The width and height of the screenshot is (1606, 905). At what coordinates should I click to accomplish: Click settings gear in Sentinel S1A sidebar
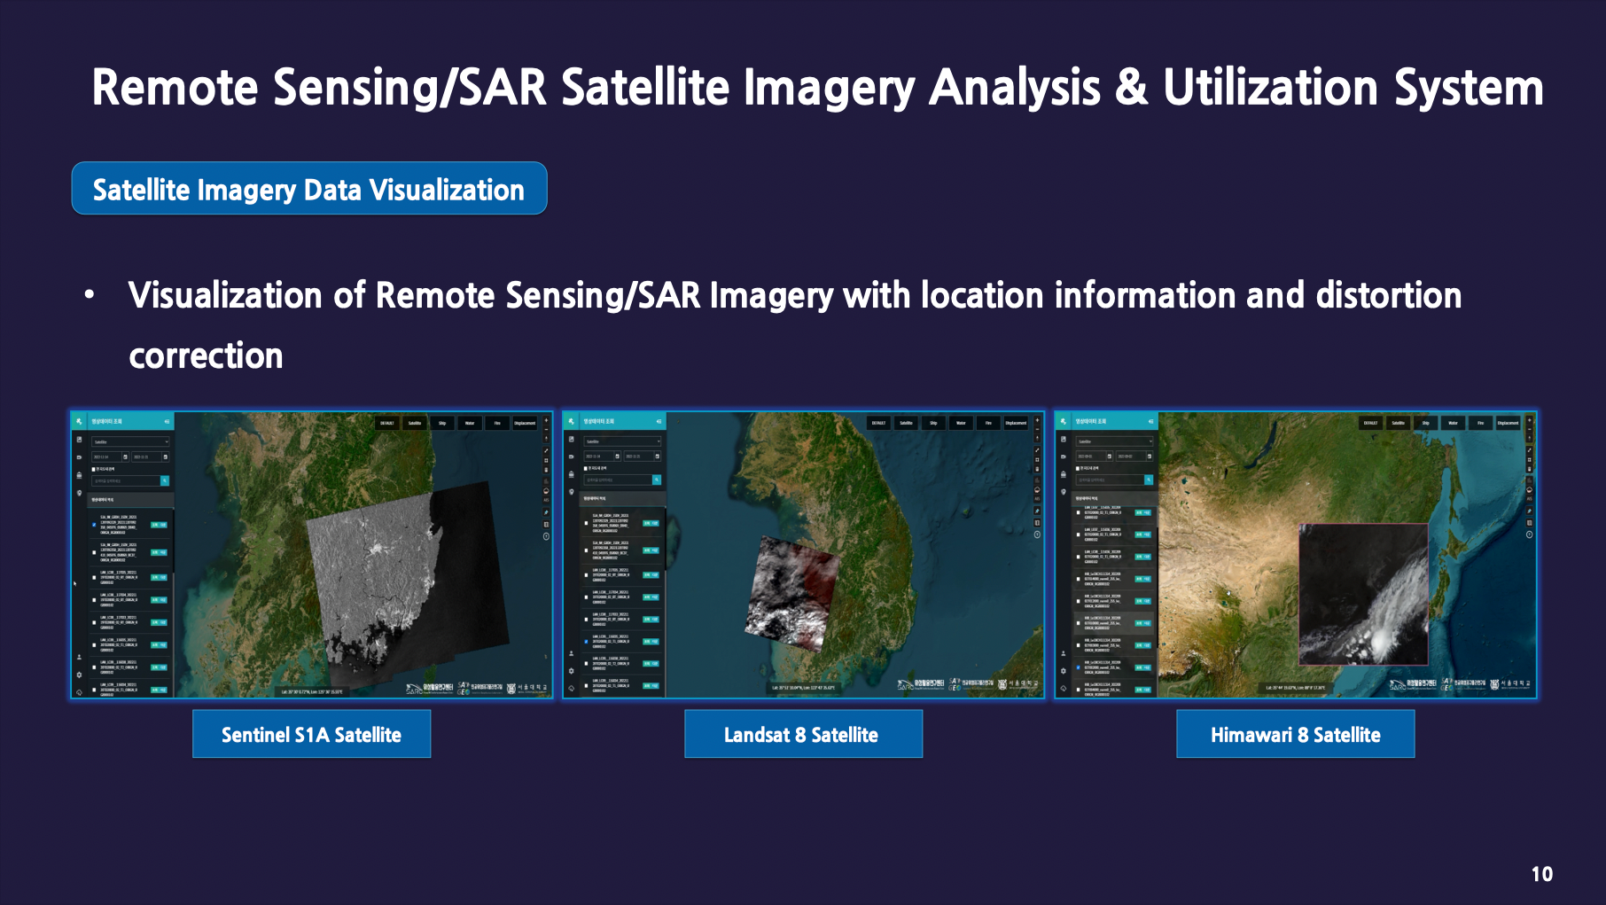click(79, 675)
